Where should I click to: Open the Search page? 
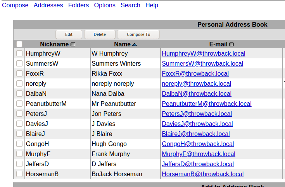(x=130, y=5)
